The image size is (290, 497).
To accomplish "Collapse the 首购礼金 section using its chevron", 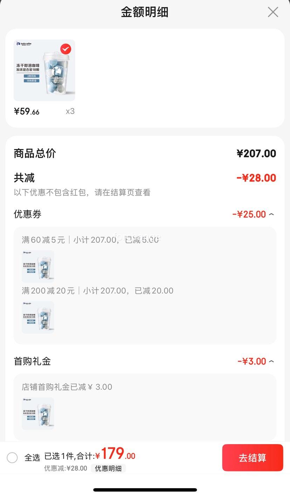I will pyautogui.click(x=271, y=361).
